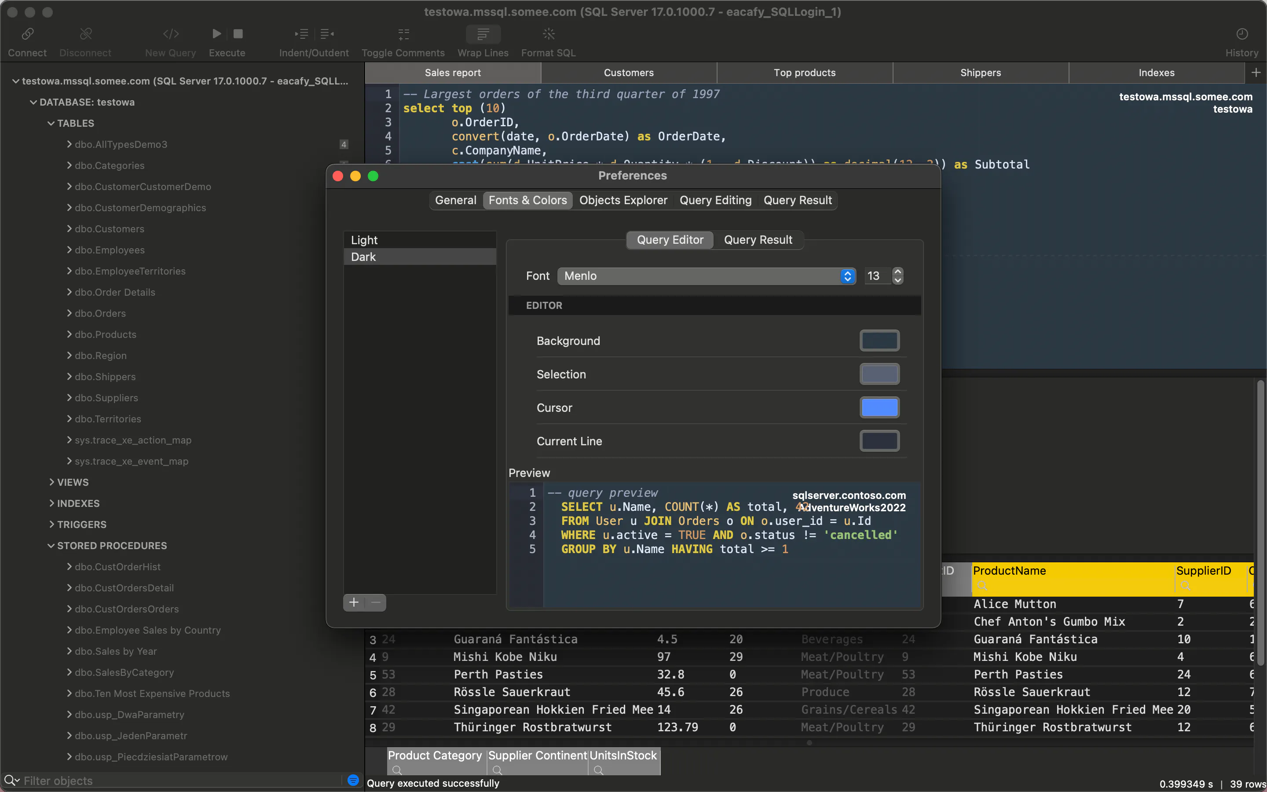Switch to the Sales report query tab

coord(453,73)
